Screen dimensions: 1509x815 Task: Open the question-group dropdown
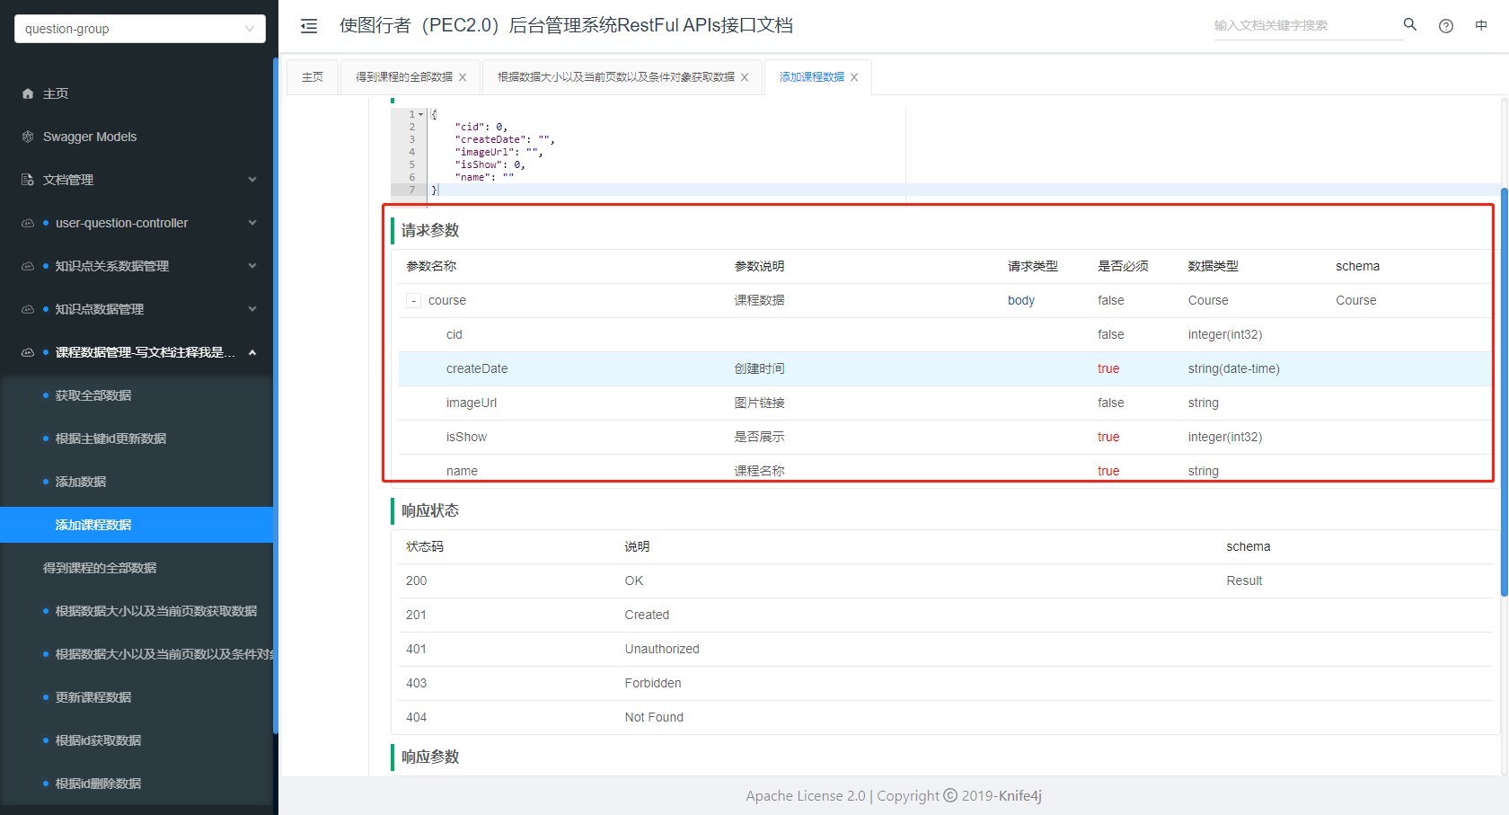(140, 29)
